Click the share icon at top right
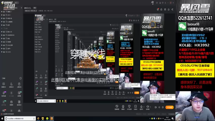Screen dimensions: 215x121 pos(172,9)
